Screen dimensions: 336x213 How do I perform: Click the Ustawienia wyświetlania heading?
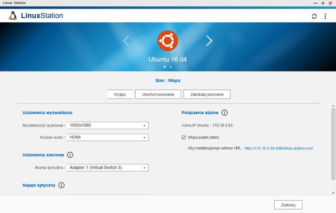click(x=47, y=113)
